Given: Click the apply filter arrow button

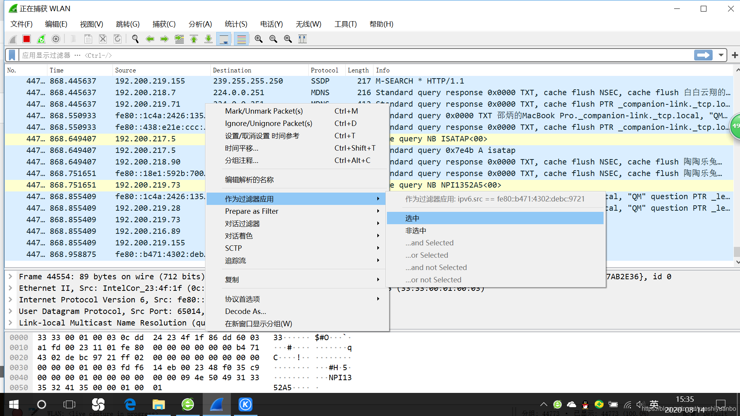Looking at the screenshot, I should click(x=703, y=55).
